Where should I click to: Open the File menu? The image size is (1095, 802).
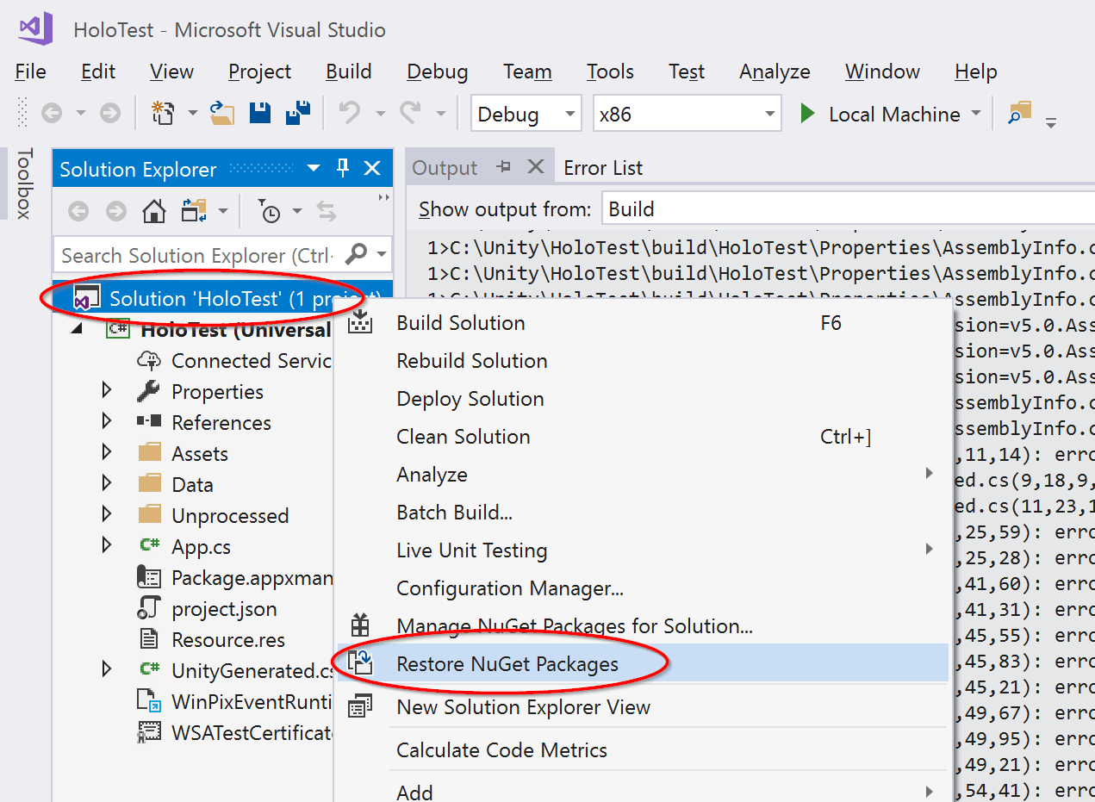pyautogui.click(x=31, y=71)
